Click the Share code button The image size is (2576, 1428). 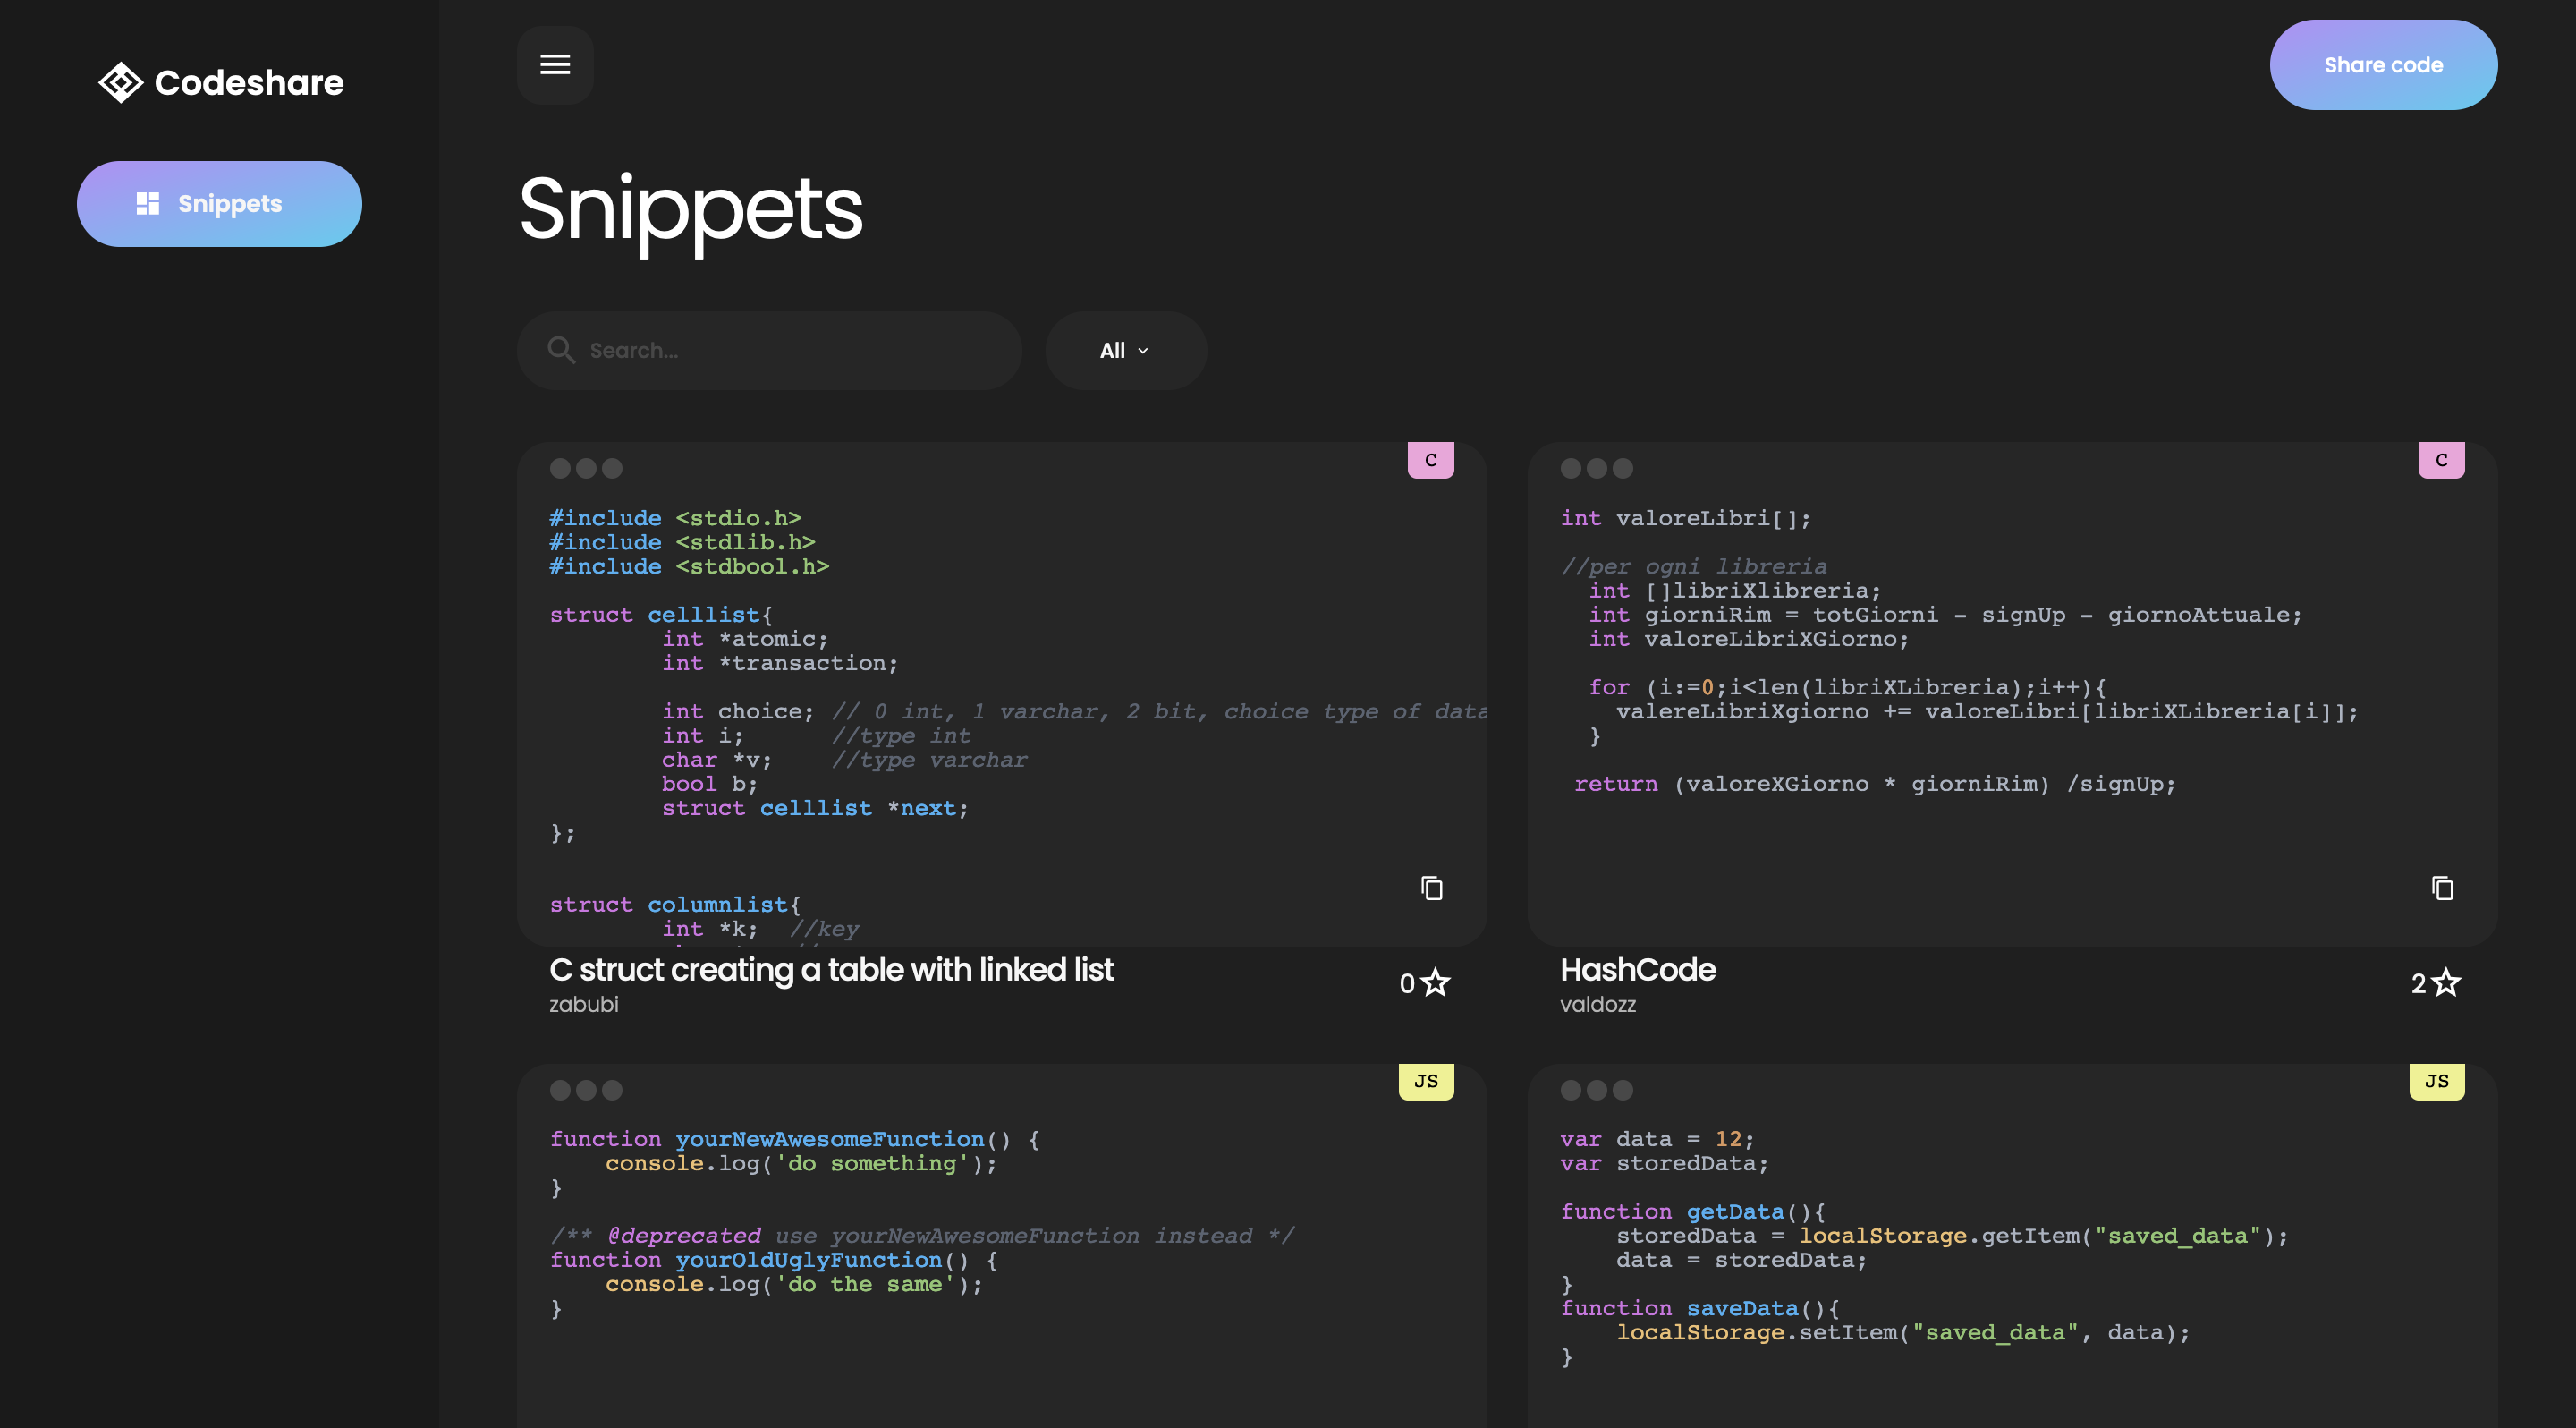click(x=2382, y=65)
